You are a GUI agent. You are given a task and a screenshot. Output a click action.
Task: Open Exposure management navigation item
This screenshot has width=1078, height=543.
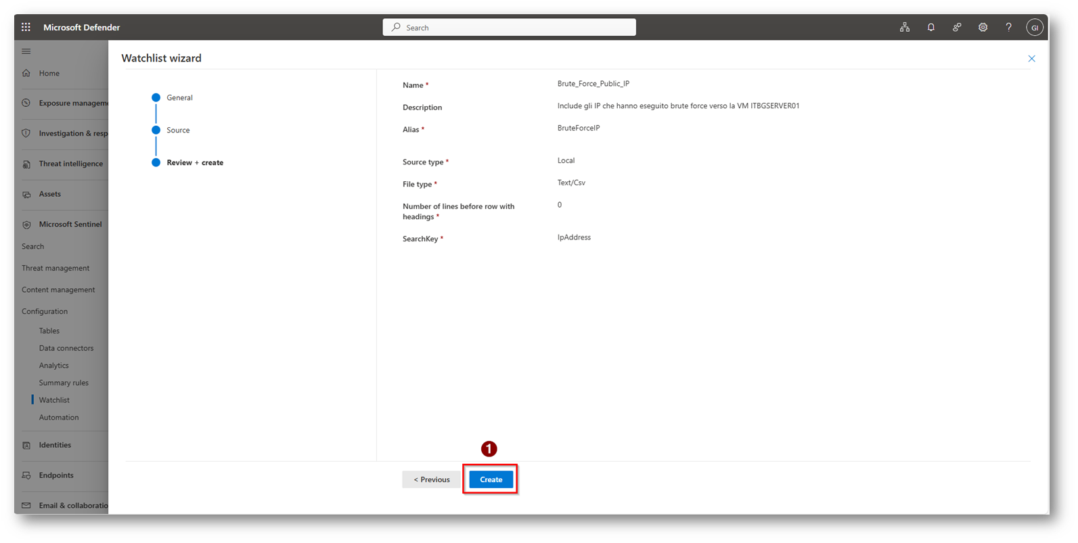73,103
